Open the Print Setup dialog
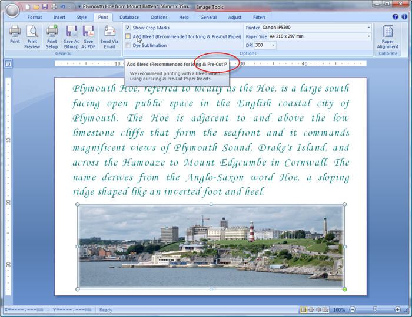Viewport: 412px width, 317px height. [52, 35]
